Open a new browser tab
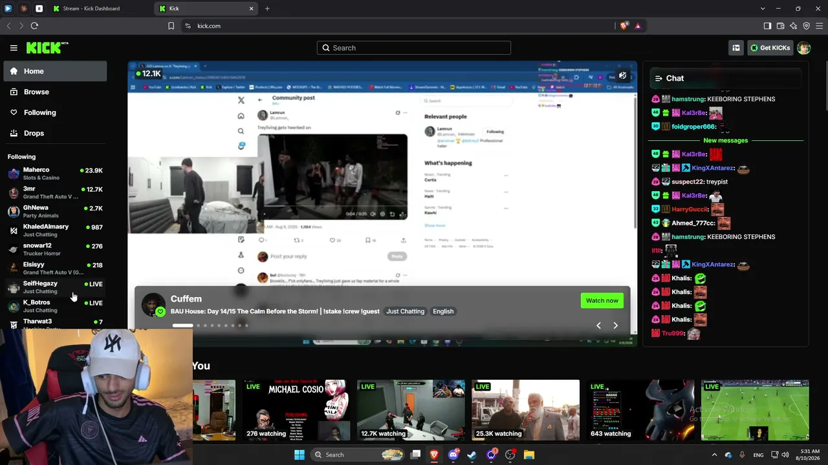The height and width of the screenshot is (465, 828). click(267, 8)
